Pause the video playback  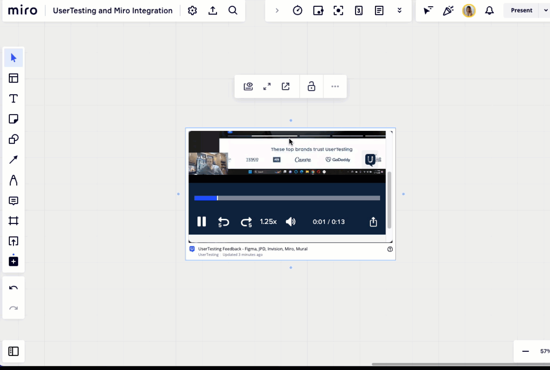click(x=202, y=221)
